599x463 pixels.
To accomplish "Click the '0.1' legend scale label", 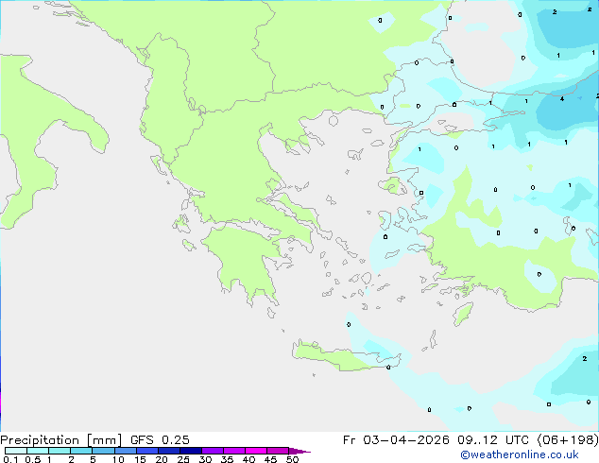I will coord(10,459).
